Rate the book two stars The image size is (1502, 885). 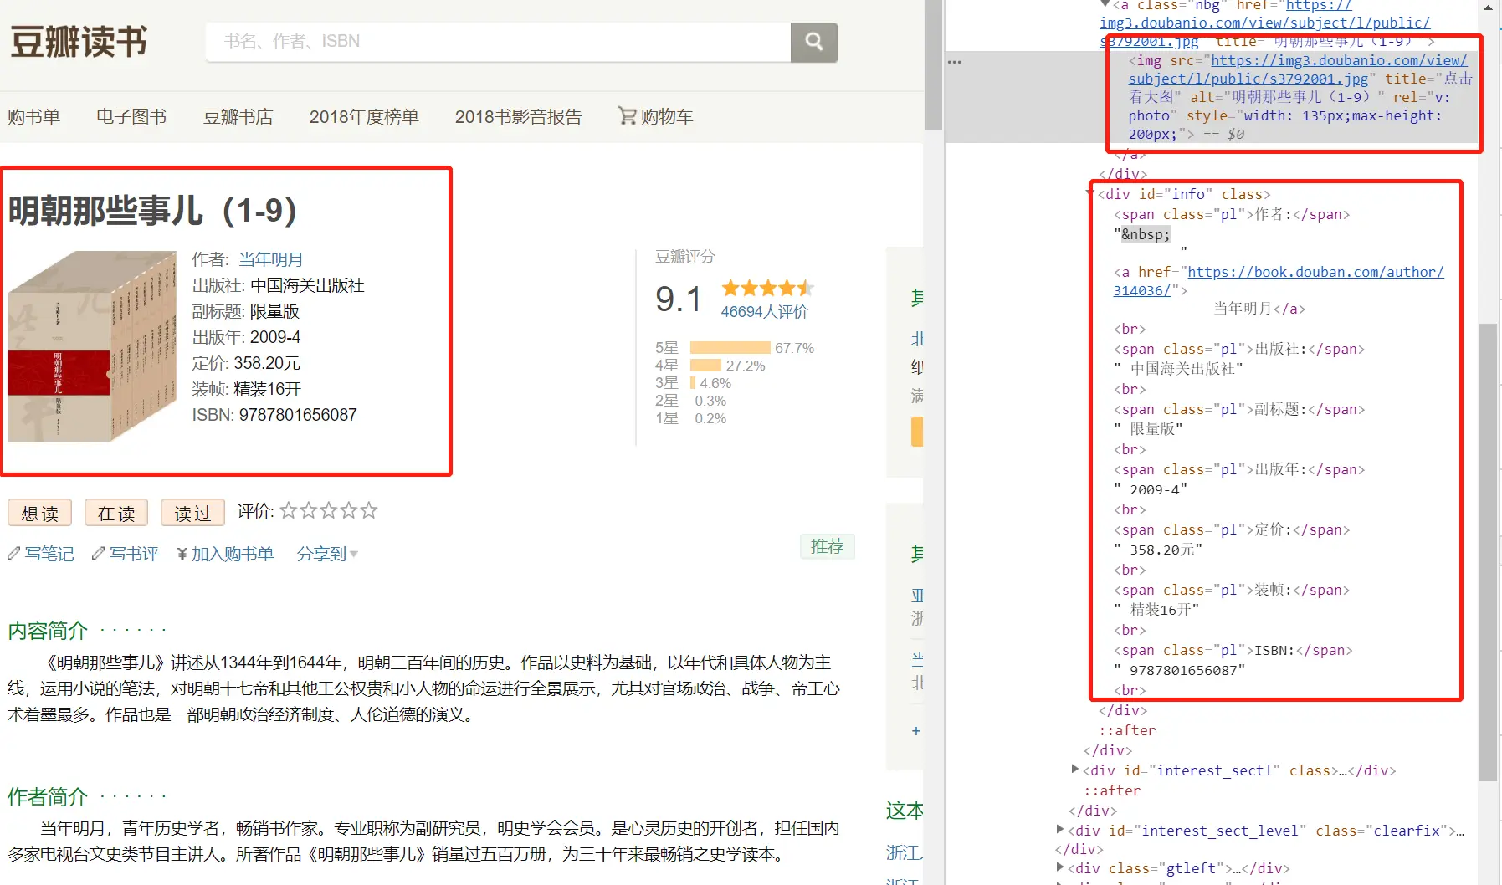pyautogui.click(x=309, y=510)
